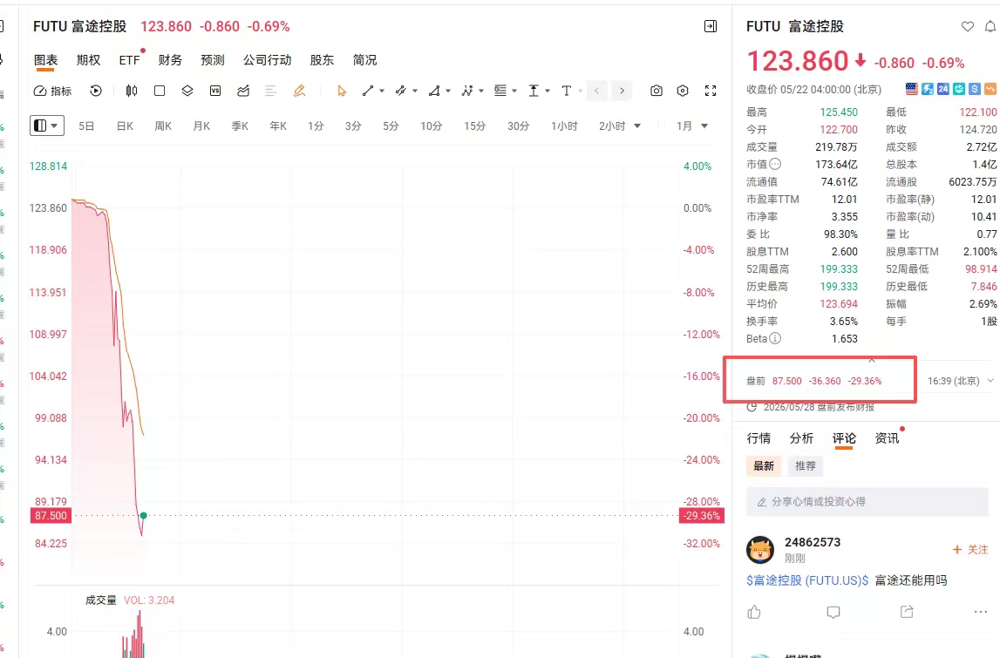The height and width of the screenshot is (658, 1000).
Task: Open the 1月 range dropdown
Action: [692, 126]
